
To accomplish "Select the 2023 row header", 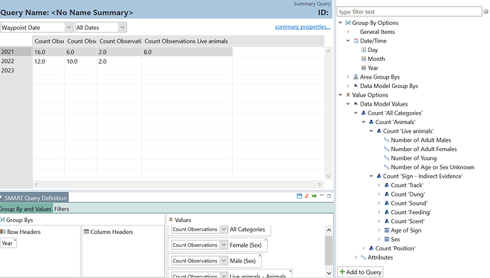I will pos(16,70).
